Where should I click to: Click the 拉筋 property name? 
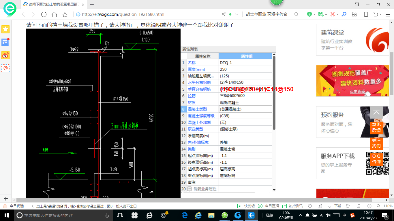(192, 96)
